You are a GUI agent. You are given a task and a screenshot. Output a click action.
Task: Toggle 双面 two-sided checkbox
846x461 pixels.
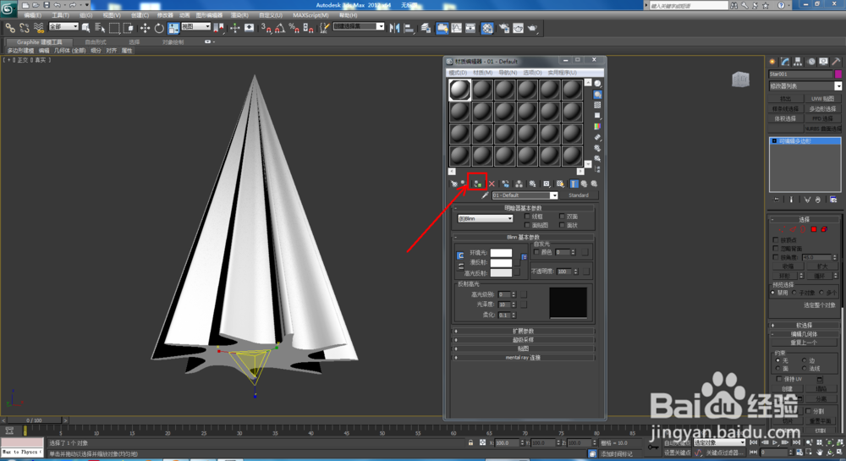pos(562,217)
